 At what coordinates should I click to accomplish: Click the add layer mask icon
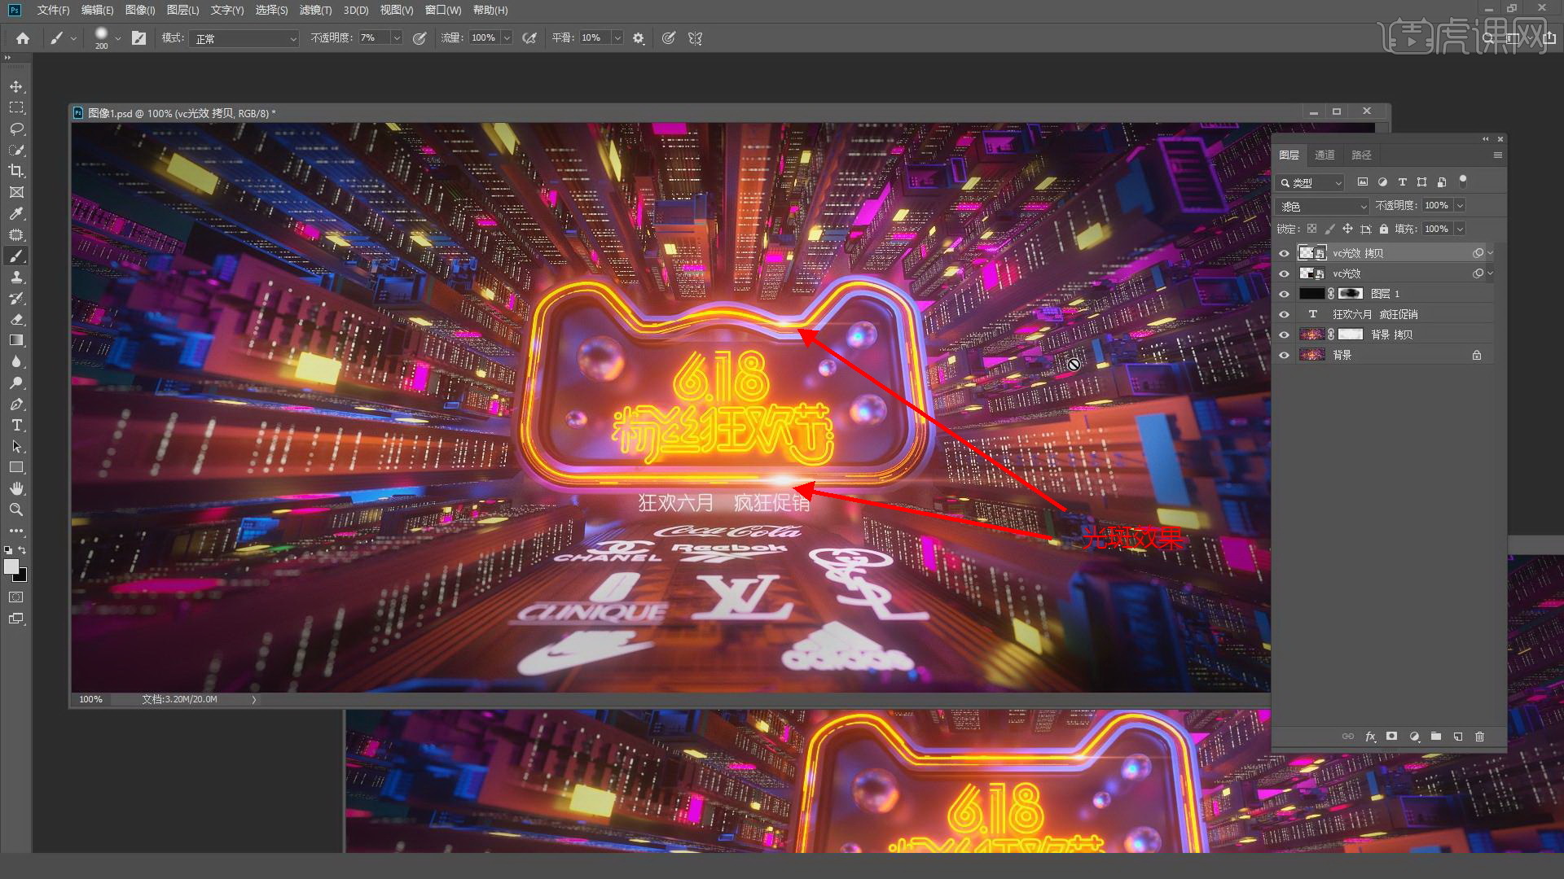pos(1391,737)
